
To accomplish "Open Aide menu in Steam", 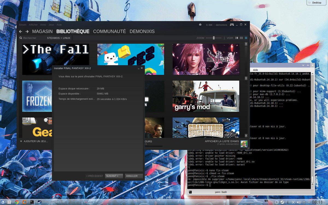I will tap(59, 25).
